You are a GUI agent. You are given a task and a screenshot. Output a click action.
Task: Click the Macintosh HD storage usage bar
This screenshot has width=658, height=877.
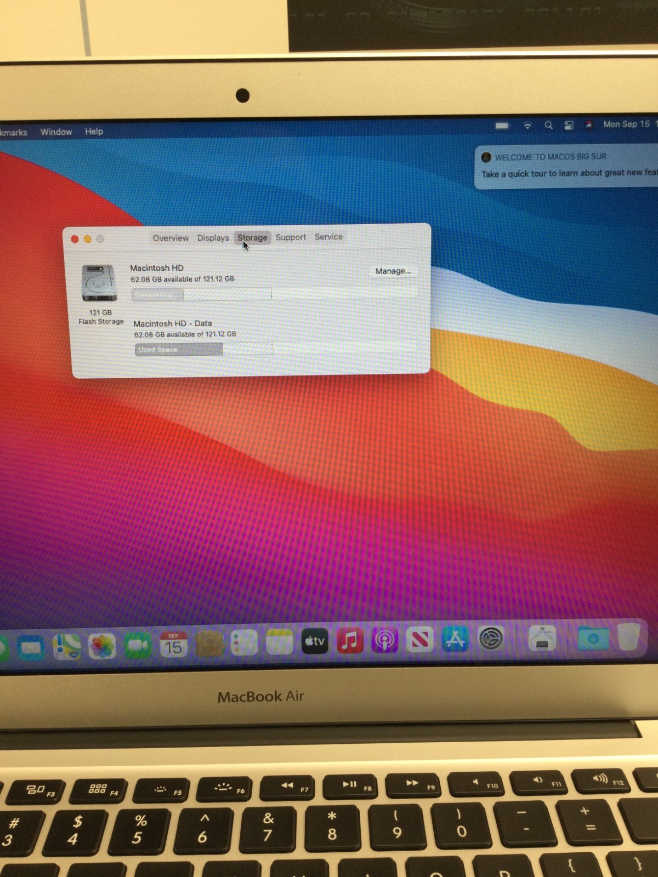[274, 294]
